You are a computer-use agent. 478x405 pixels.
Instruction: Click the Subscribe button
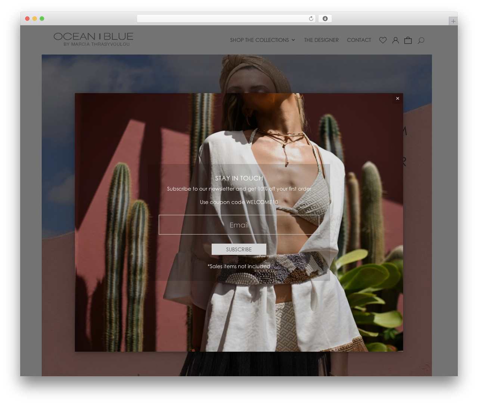coord(239,249)
